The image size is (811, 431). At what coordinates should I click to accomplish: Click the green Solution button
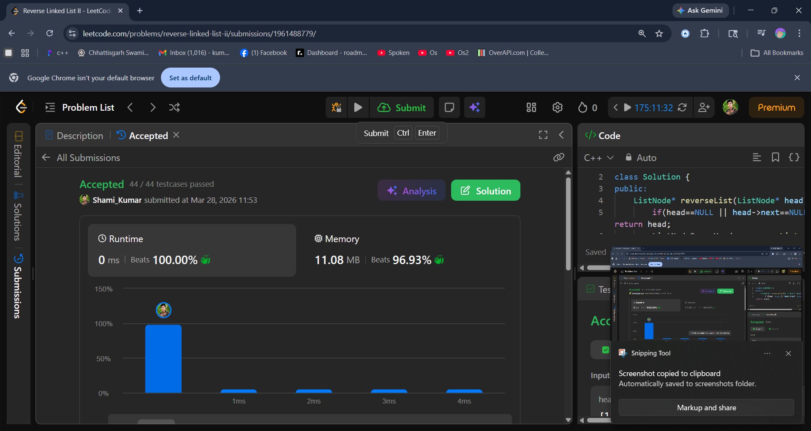pos(485,191)
